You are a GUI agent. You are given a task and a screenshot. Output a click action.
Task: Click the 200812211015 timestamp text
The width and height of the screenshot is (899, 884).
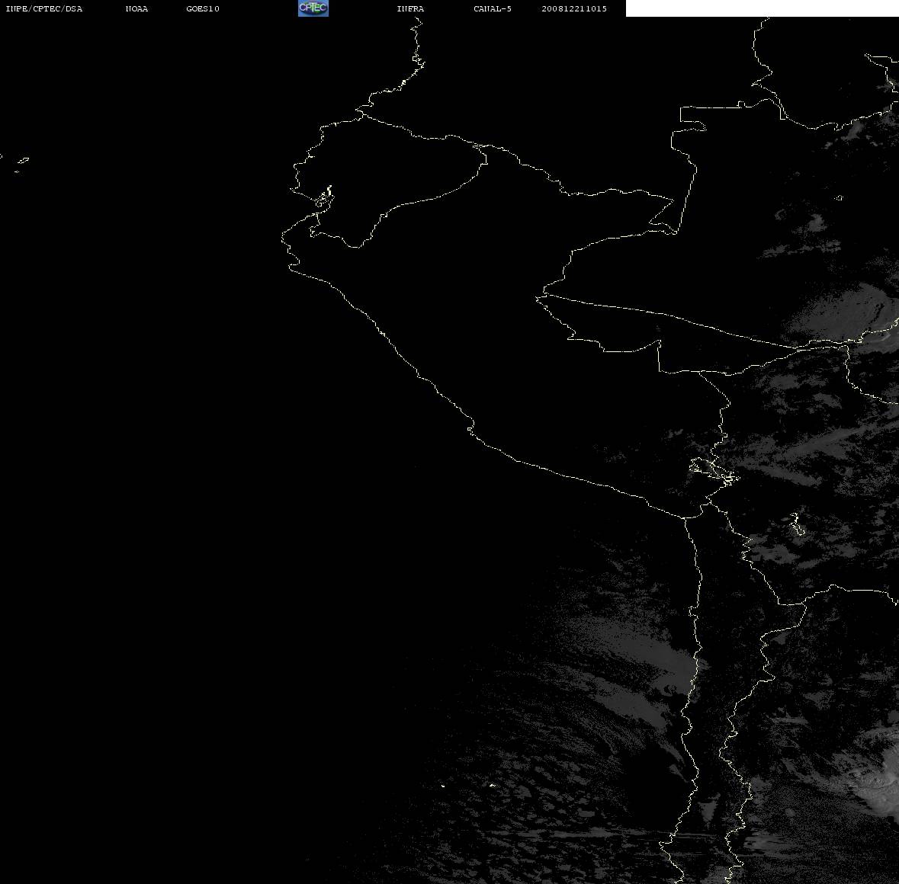coord(574,8)
